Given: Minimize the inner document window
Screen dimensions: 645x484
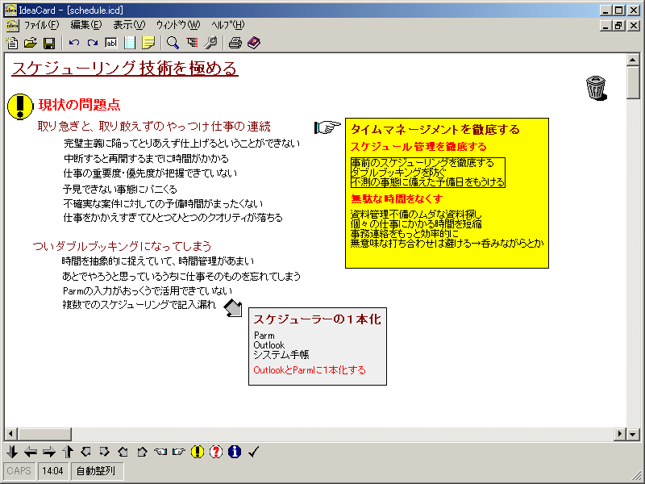Looking at the screenshot, I should [x=606, y=26].
